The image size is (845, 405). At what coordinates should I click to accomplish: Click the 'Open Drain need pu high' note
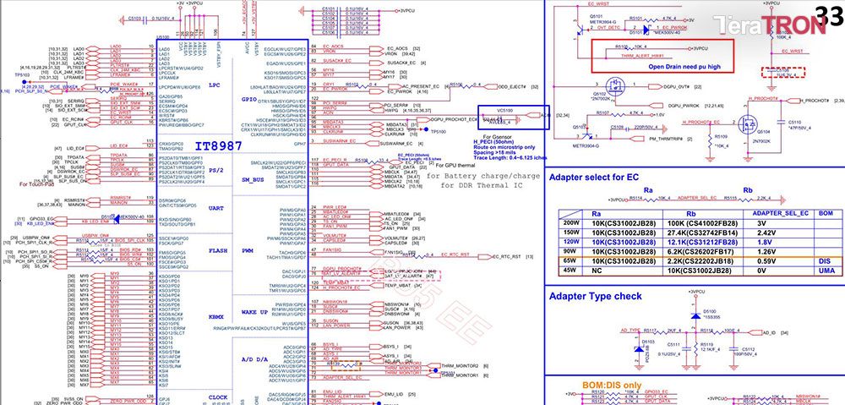coord(684,67)
